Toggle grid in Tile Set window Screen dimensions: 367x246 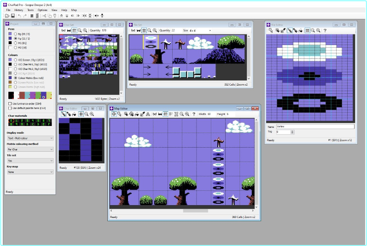144,30
